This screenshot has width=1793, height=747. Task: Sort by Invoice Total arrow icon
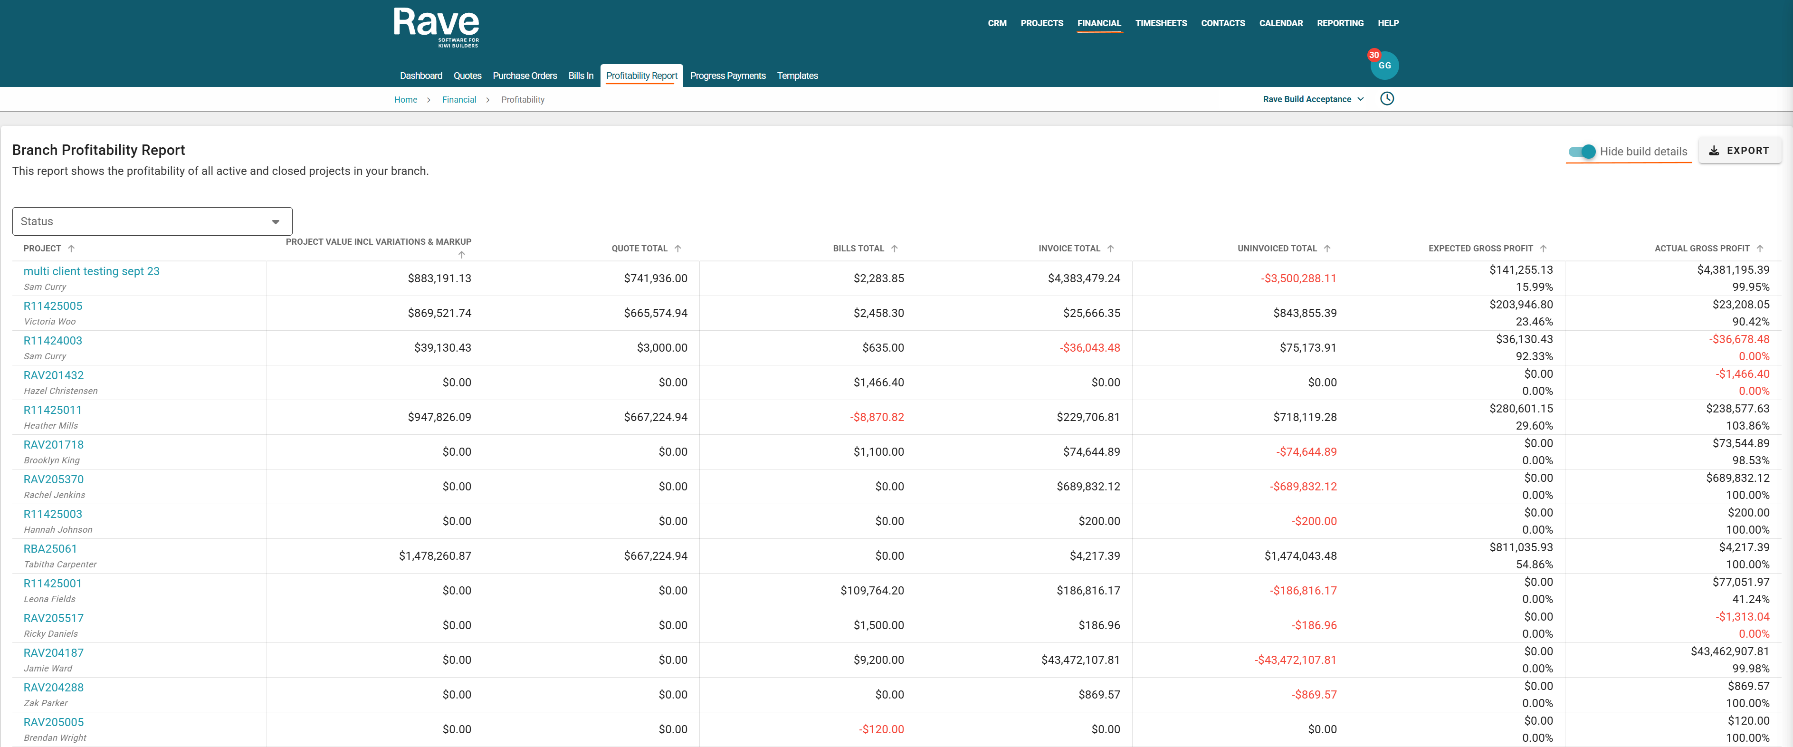point(1110,249)
